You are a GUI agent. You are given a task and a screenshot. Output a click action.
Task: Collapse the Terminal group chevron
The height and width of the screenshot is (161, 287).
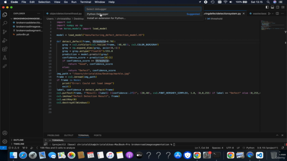point(50,140)
